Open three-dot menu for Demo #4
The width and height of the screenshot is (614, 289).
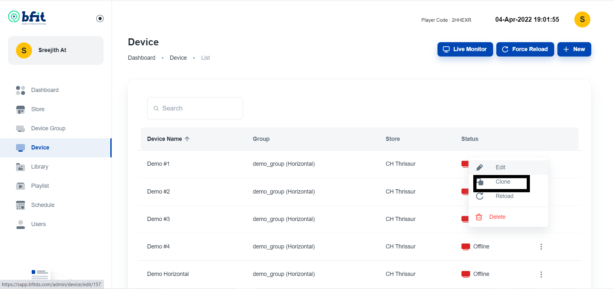click(541, 247)
